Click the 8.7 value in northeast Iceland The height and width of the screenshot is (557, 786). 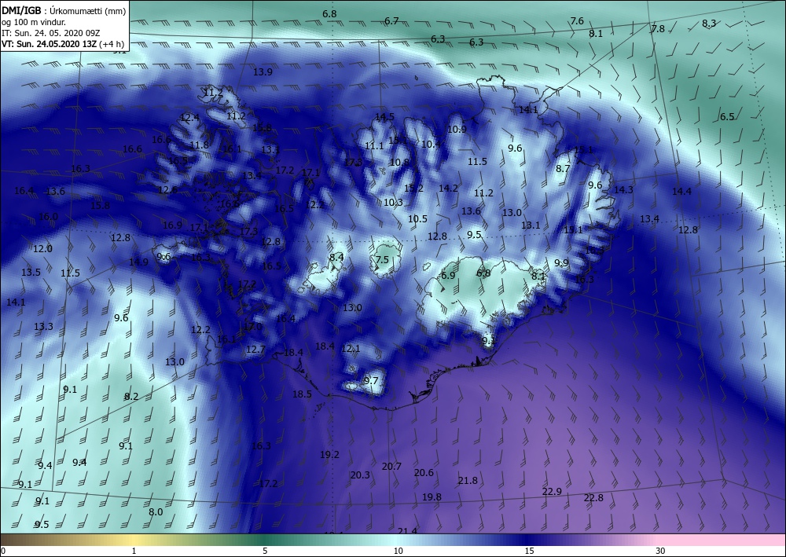563,169
